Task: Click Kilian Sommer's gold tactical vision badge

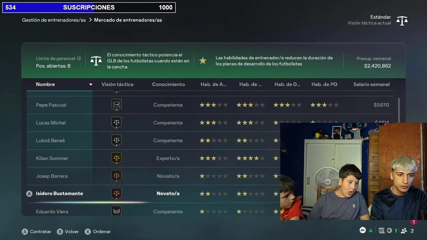Action: pyautogui.click(x=116, y=158)
